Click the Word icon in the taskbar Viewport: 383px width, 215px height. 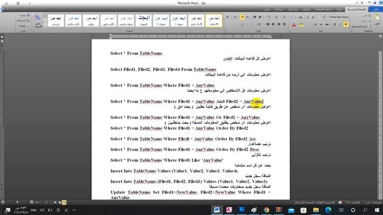pos(217,210)
